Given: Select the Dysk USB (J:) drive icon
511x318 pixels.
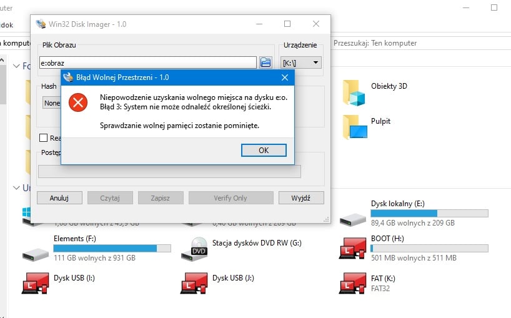Looking at the screenshot, I should 194,283.
